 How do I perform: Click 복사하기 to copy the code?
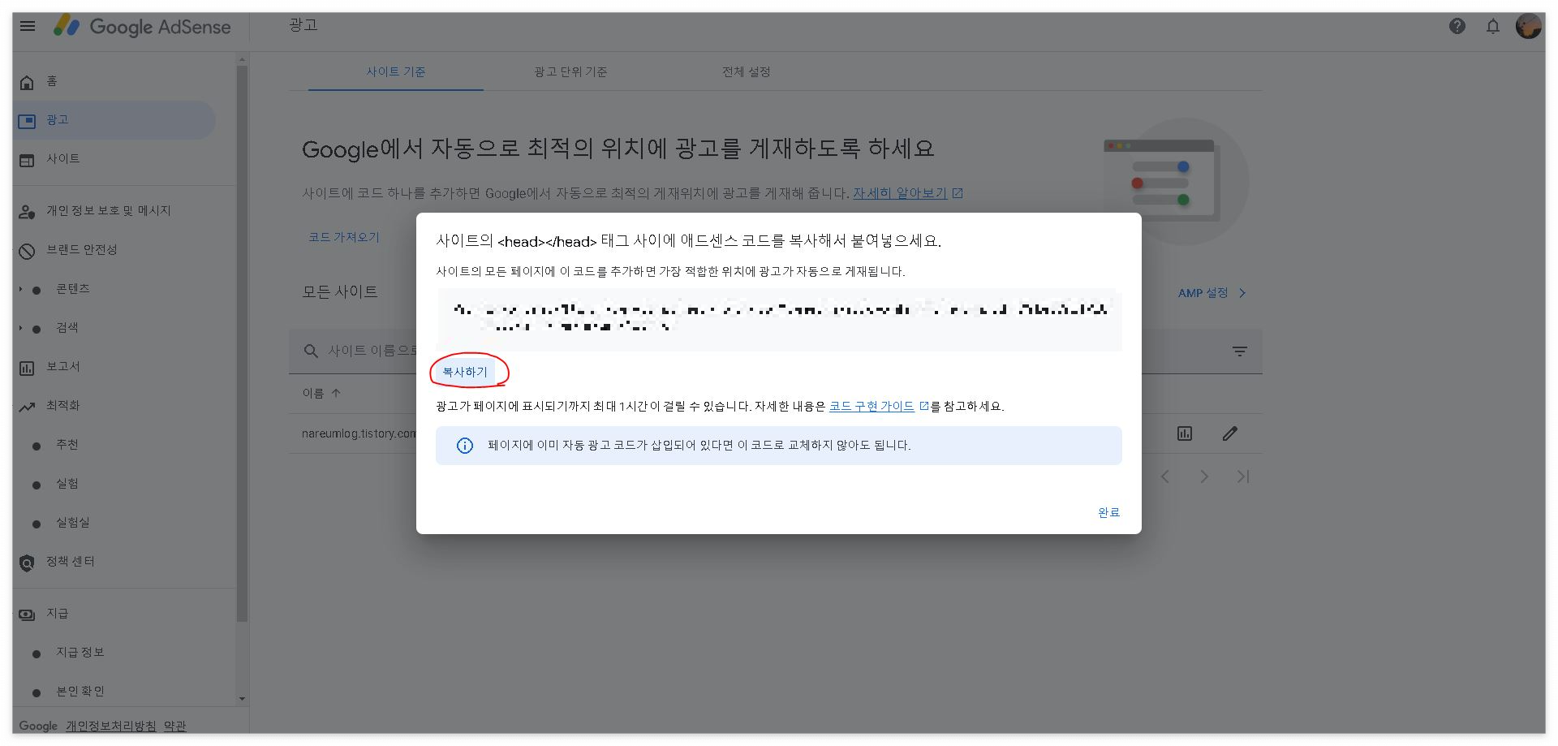465,372
